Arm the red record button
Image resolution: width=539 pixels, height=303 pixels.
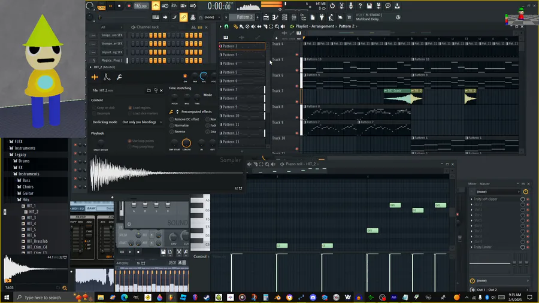click(129, 6)
